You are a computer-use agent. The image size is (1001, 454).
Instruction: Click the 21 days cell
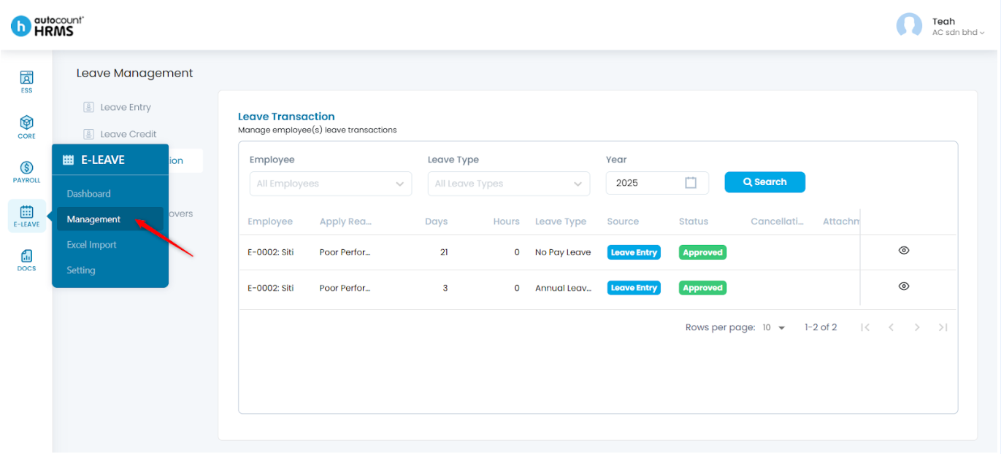coord(444,252)
